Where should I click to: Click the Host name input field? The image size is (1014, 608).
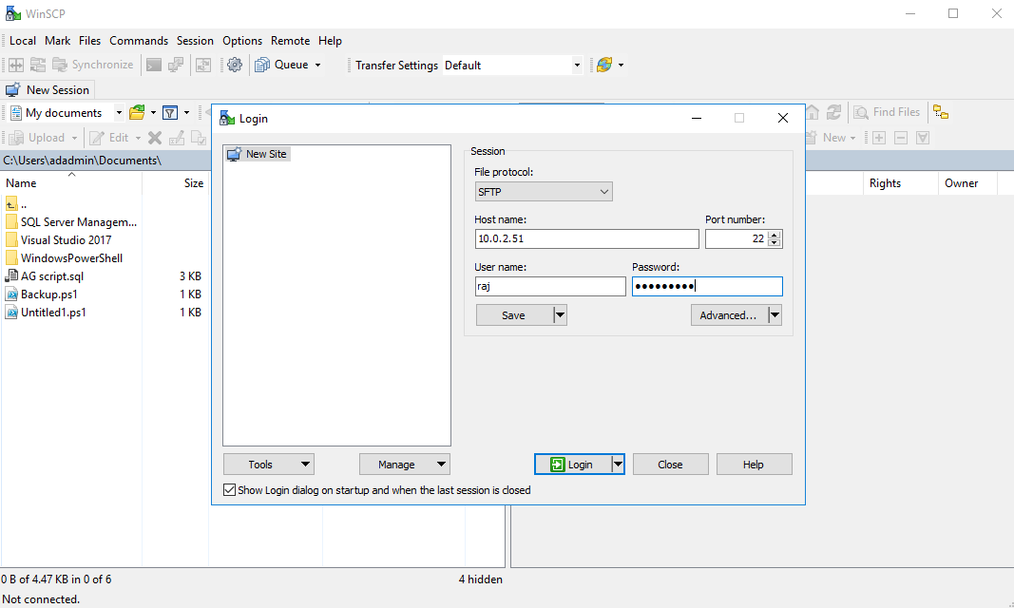pyautogui.click(x=586, y=238)
